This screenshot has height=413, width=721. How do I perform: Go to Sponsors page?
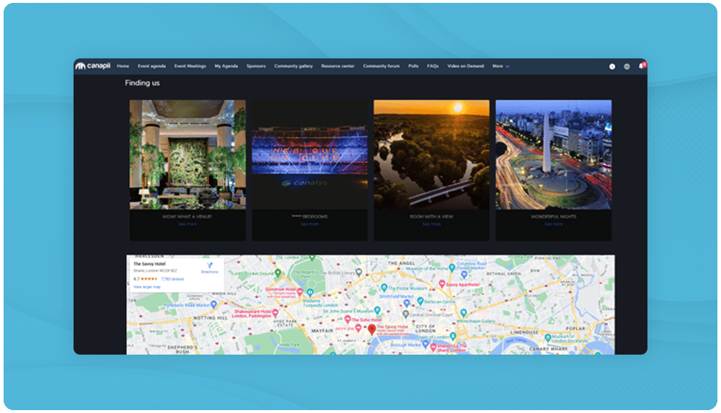pos(256,66)
